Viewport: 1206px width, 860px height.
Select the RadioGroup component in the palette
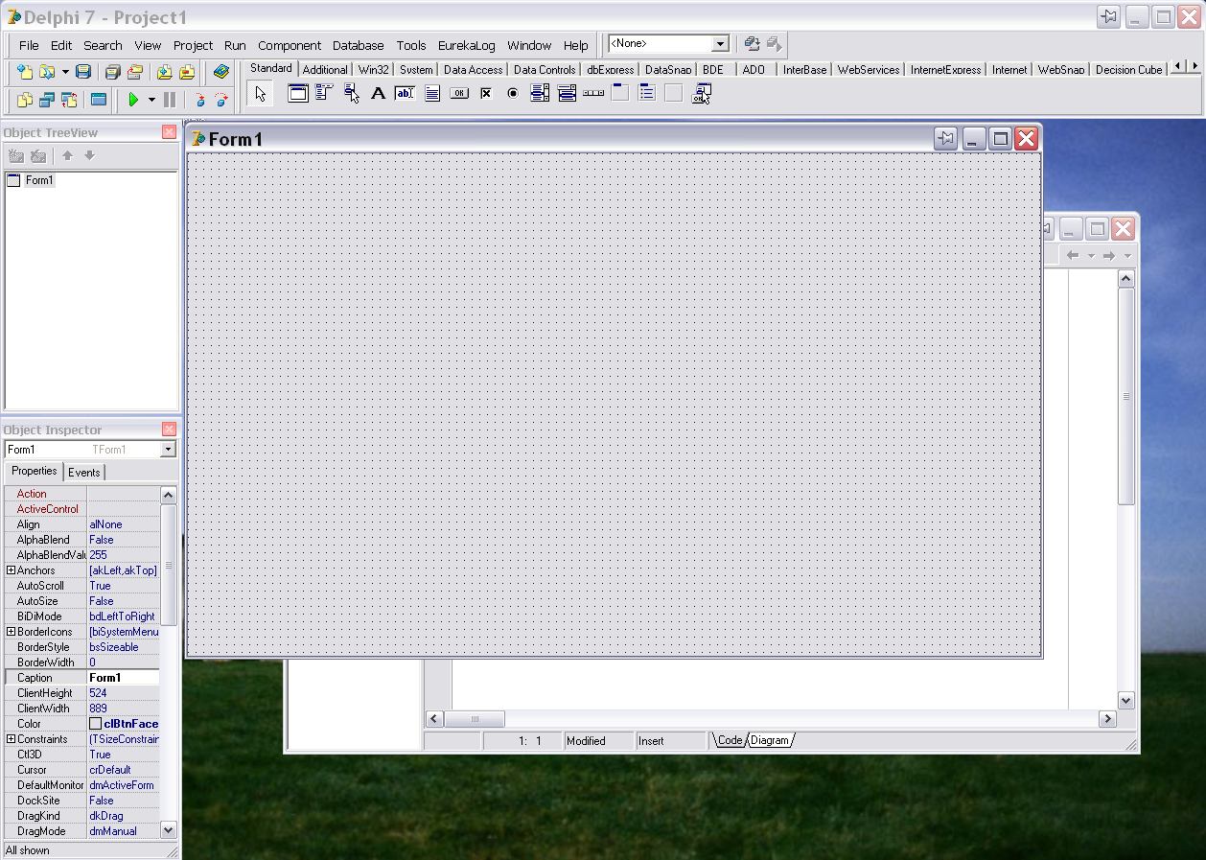tap(647, 93)
